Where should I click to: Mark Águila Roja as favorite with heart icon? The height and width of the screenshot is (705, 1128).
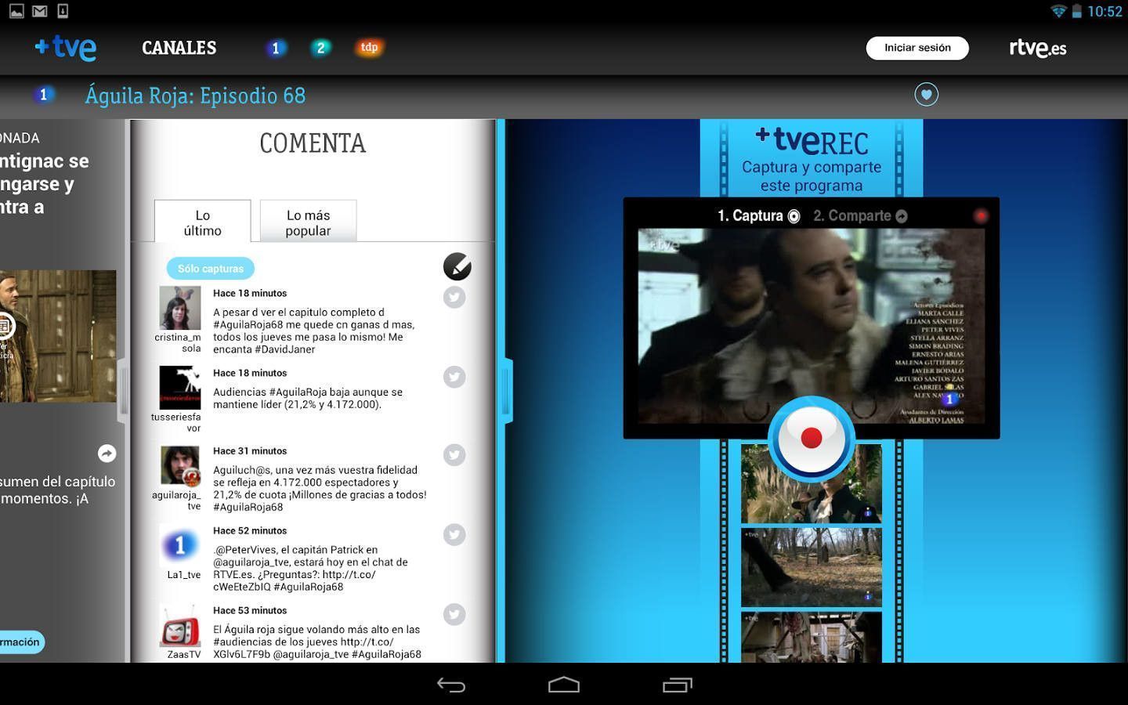[926, 95]
